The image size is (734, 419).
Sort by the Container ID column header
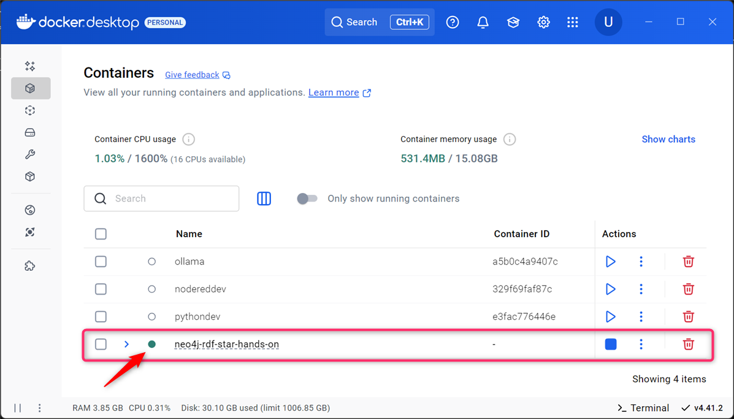(521, 234)
